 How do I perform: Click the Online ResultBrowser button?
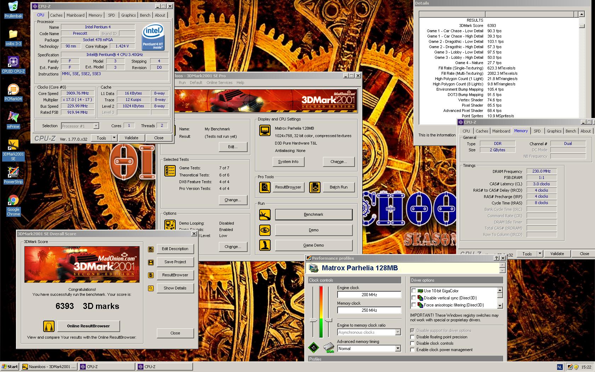pyautogui.click(x=88, y=326)
